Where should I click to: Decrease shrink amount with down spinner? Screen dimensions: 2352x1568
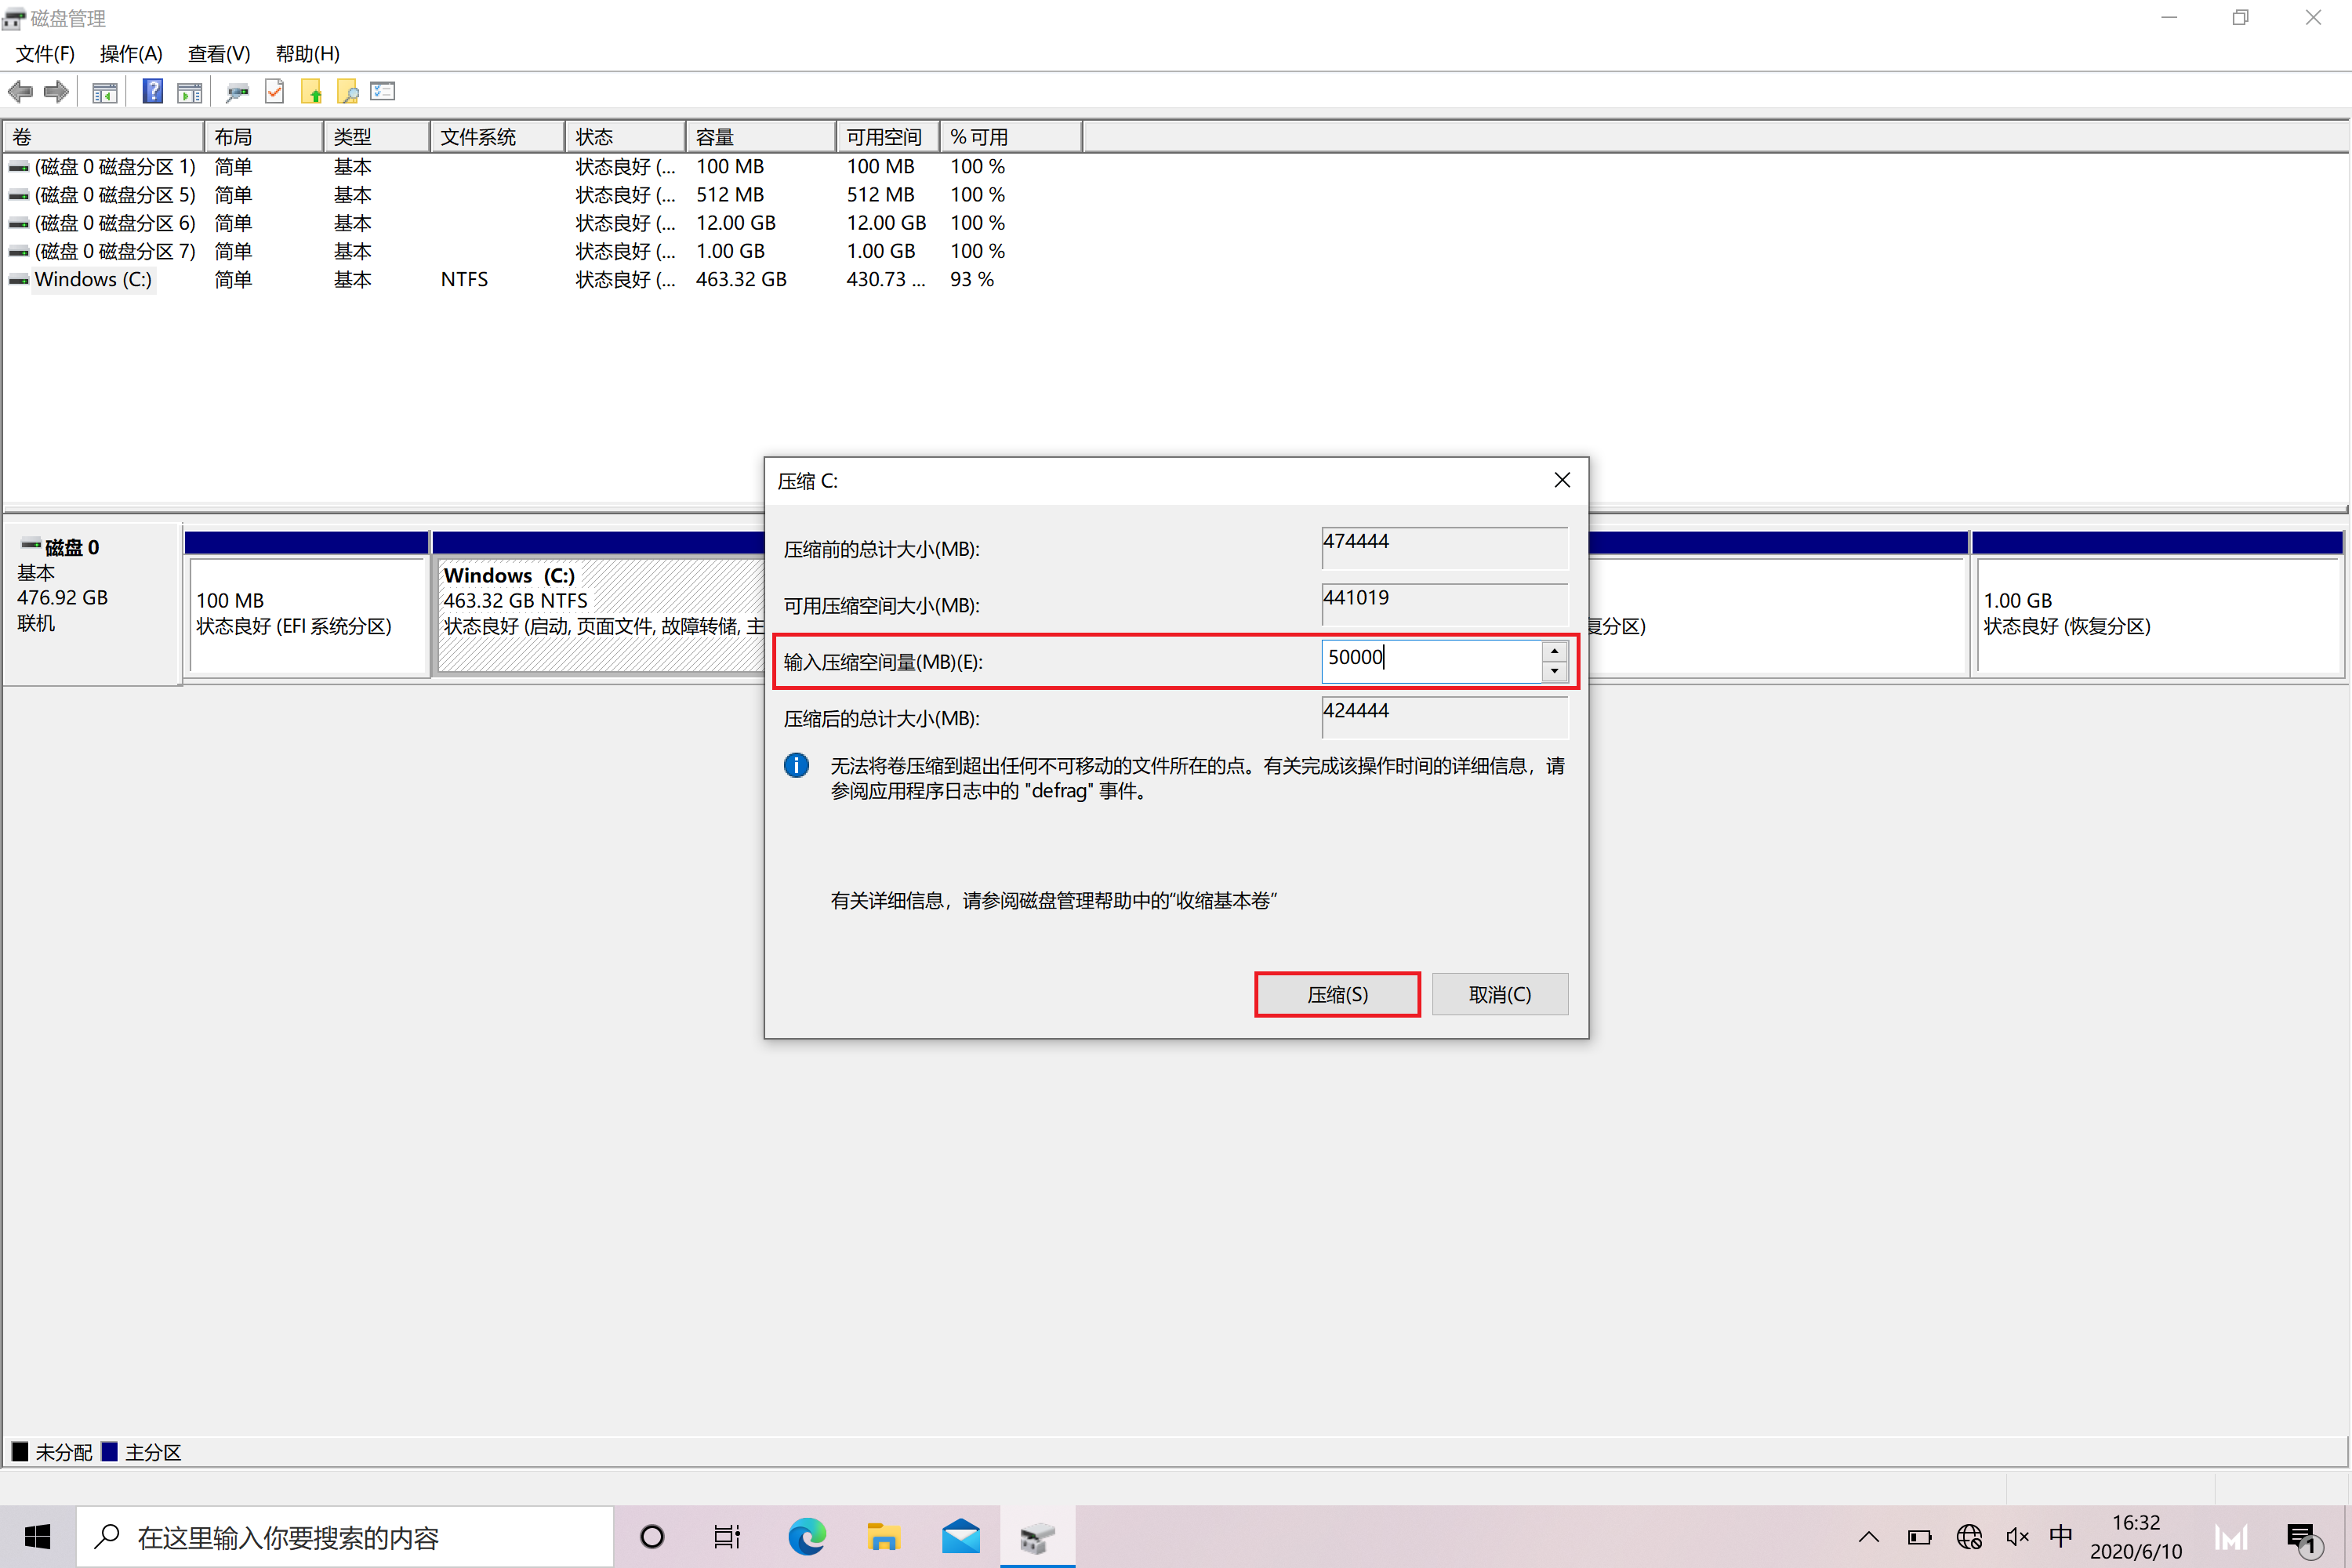coord(1554,672)
